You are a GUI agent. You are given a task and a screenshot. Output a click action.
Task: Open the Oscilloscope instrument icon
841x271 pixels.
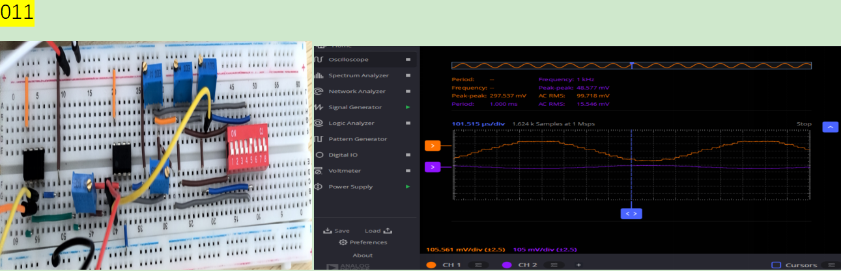click(x=319, y=59)
